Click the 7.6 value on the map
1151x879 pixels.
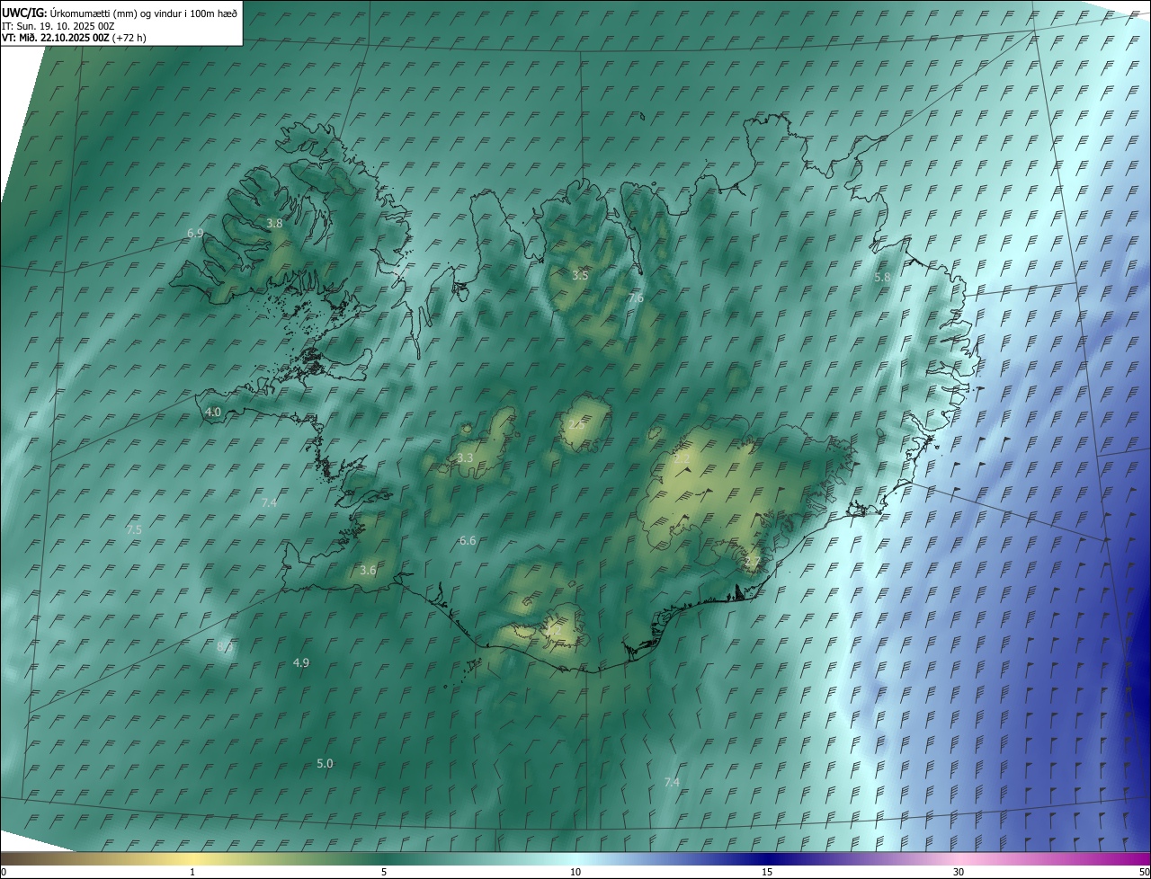636,297
